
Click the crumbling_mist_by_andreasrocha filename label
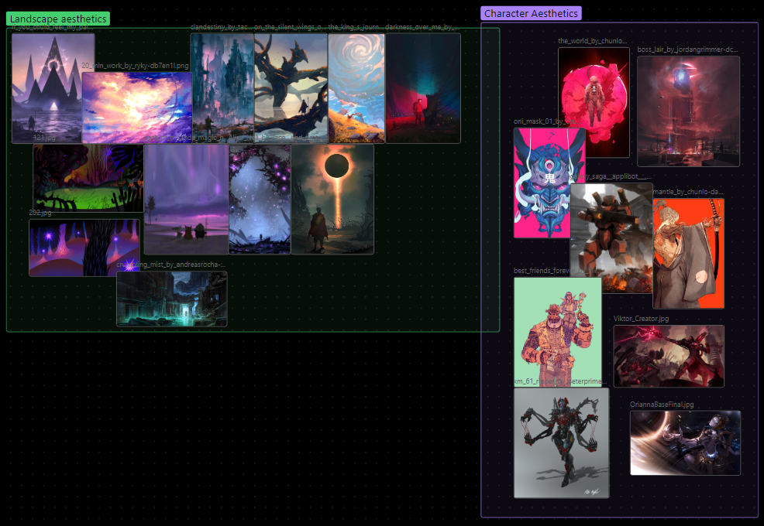(171, 265)
